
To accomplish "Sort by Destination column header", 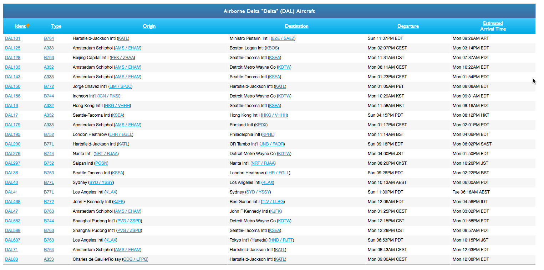I will tap(296, 26).
